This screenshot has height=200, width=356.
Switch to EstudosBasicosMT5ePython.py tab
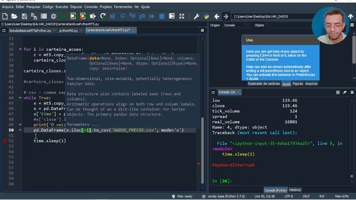[30, 31]
